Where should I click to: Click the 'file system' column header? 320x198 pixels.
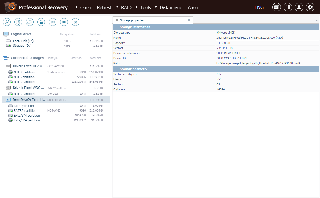[x=67, y=34]
